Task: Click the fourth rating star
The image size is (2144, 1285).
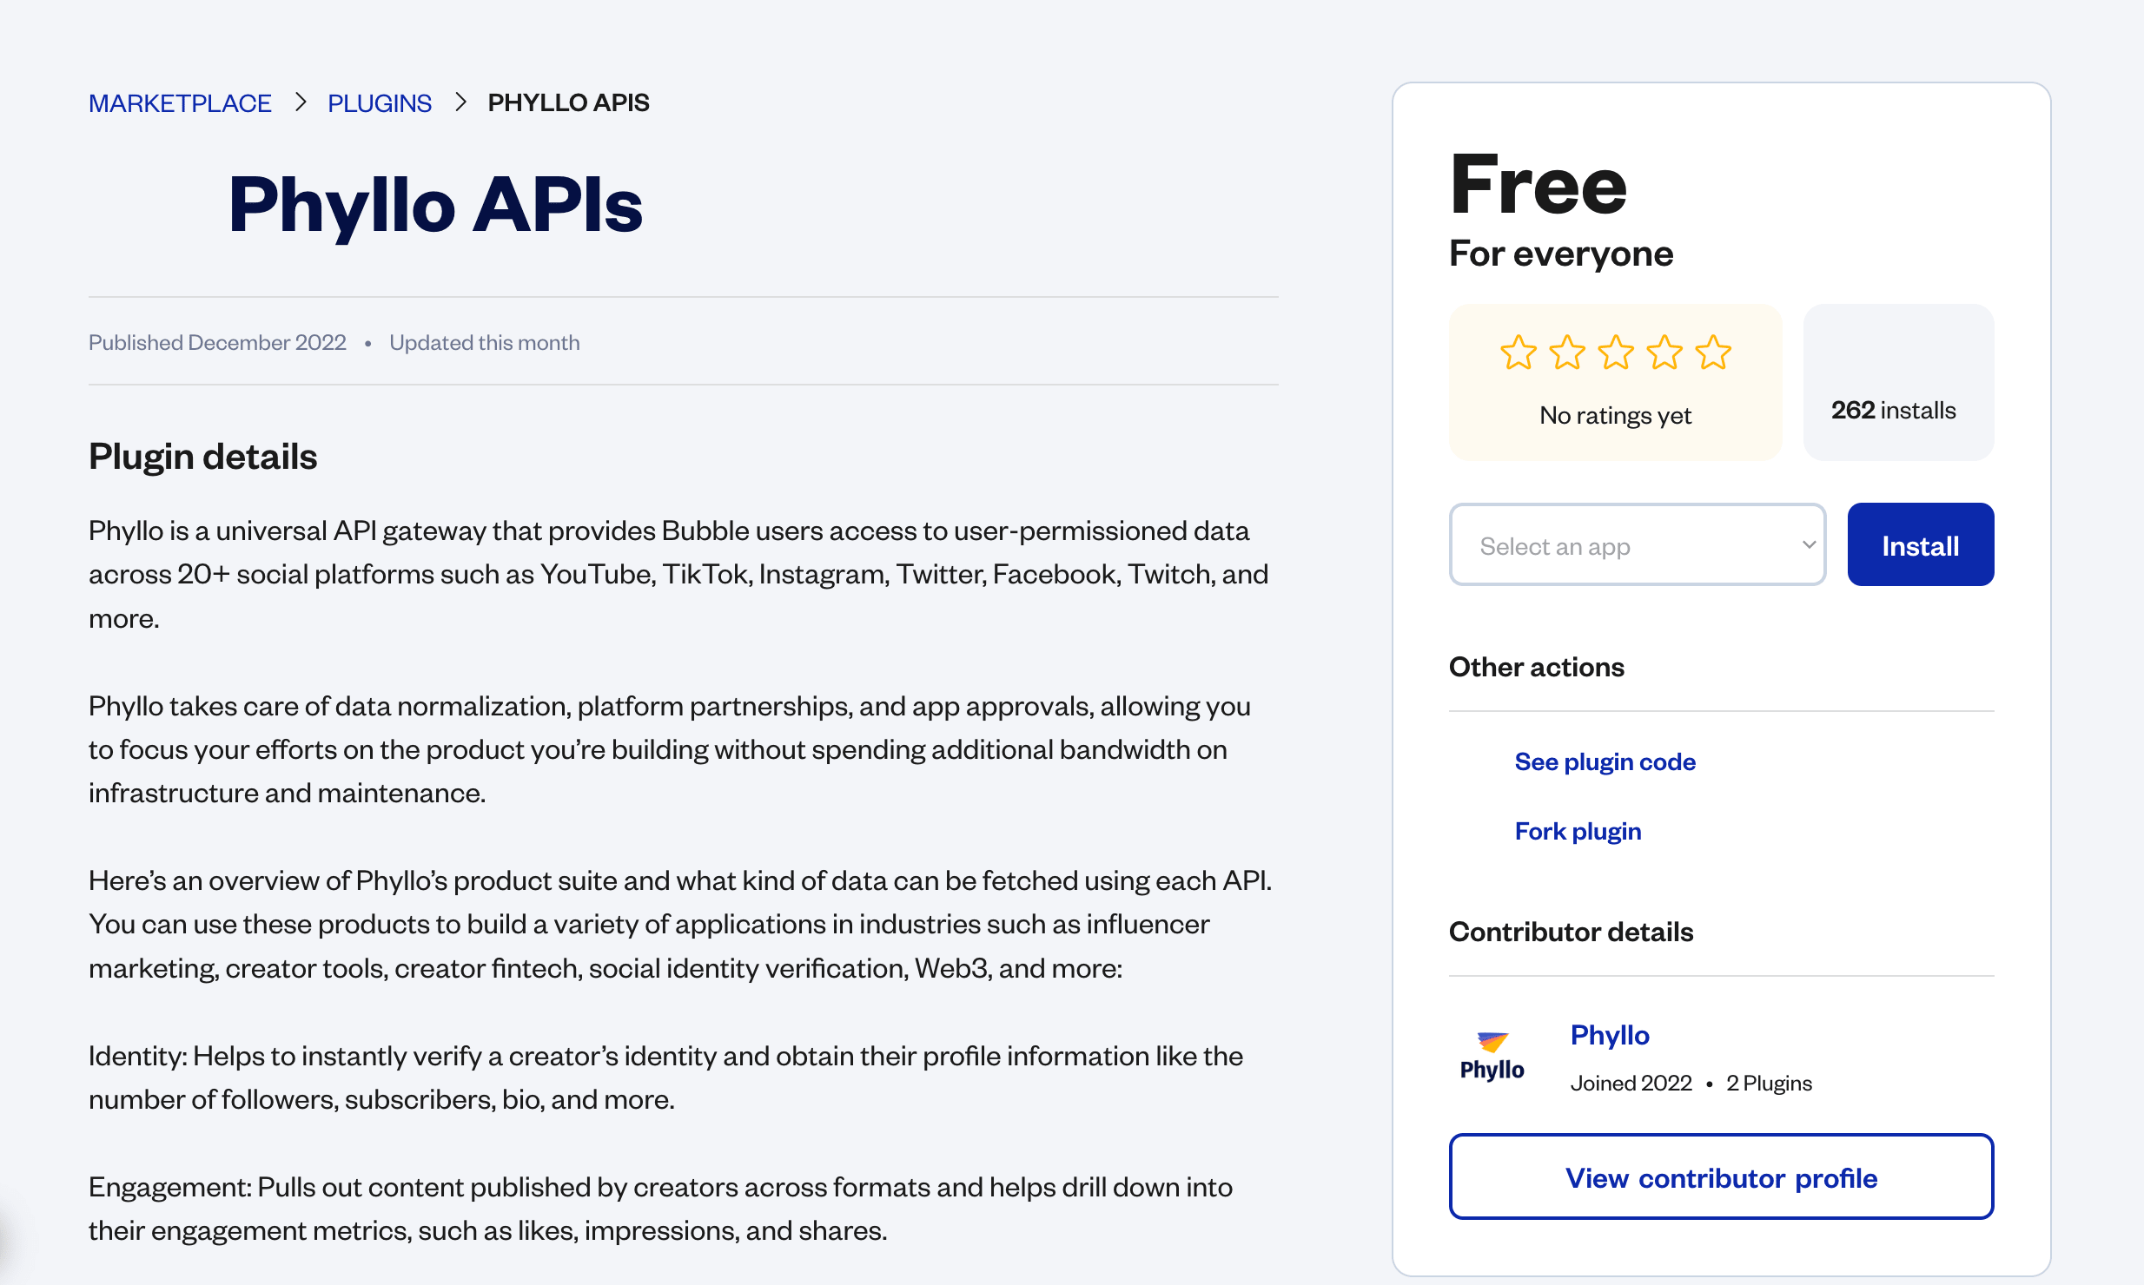Action: [x=1664, y=353]
